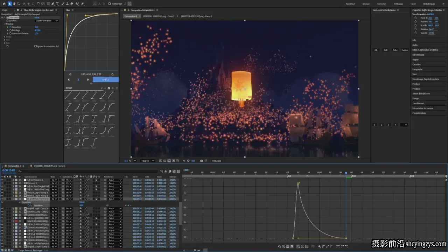Viewport: 448px width, 252px height.
Task: Switch to the Projet panel tab
Action: 5,10
